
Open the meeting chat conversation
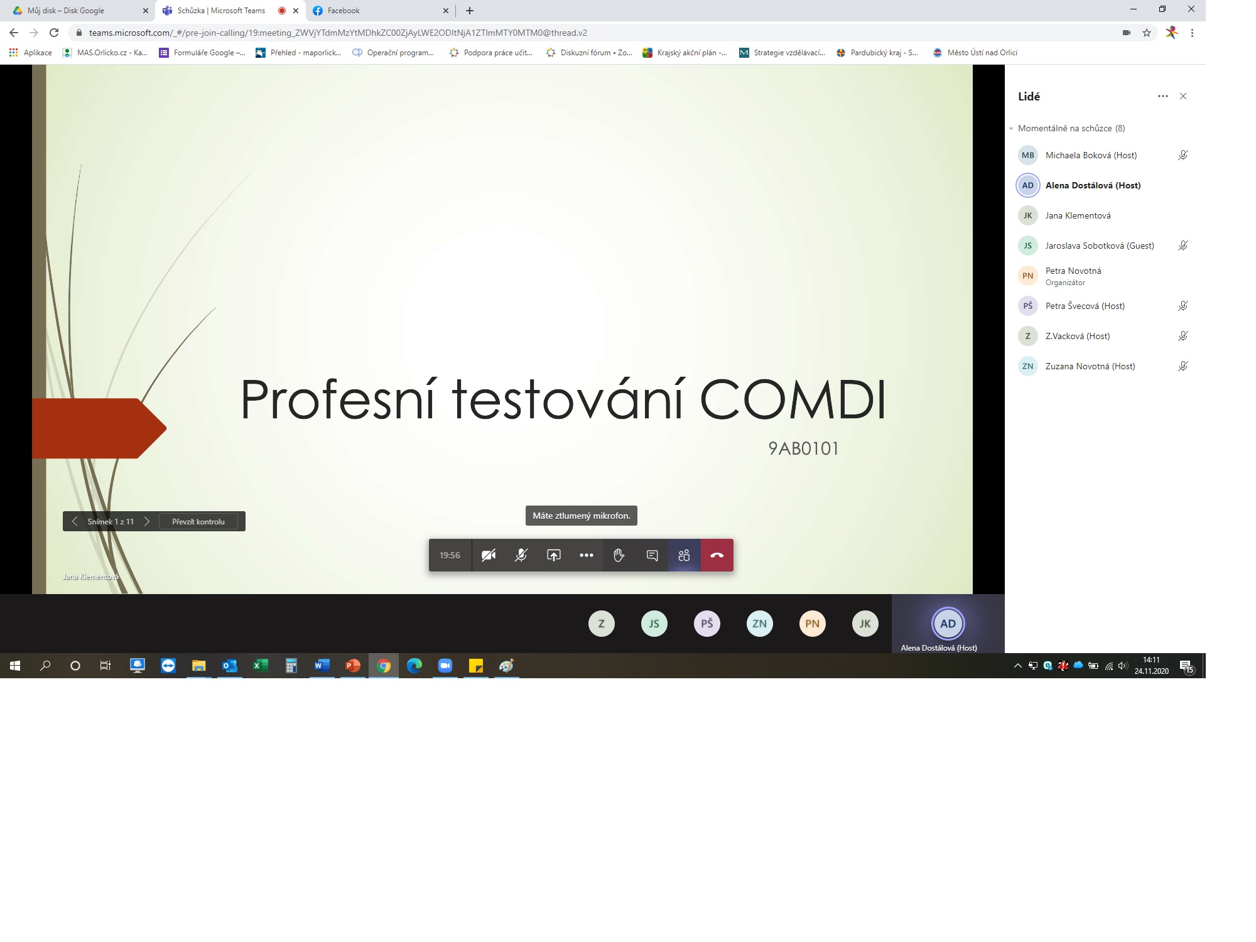[652, 555]
